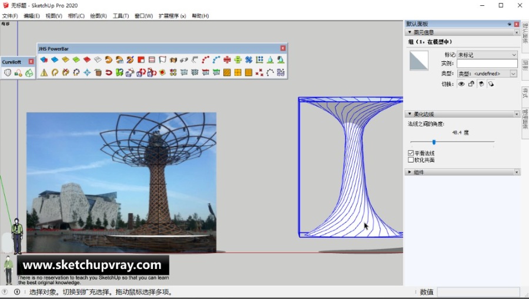
Task: Open the 绘图(R) menu
Action: 98,16
